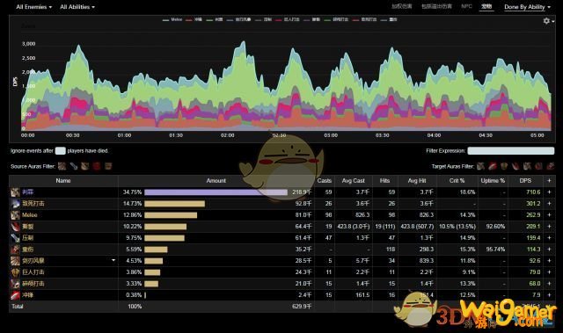Click the Filter Expression input field

coord(510,151)
